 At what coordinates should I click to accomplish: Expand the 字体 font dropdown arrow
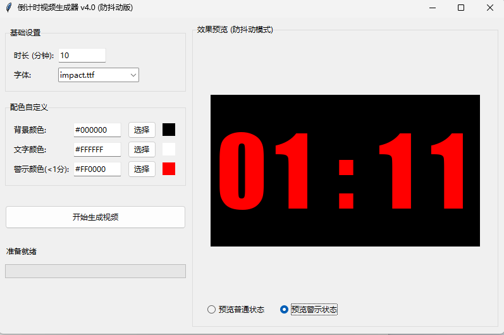pyautogui.click(x=133, y=75)
